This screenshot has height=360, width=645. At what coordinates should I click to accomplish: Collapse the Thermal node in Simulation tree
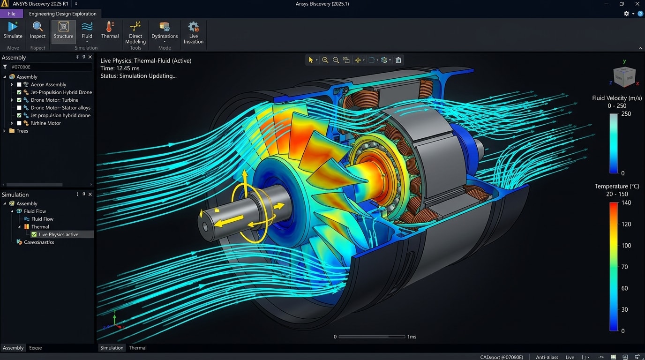20,227
